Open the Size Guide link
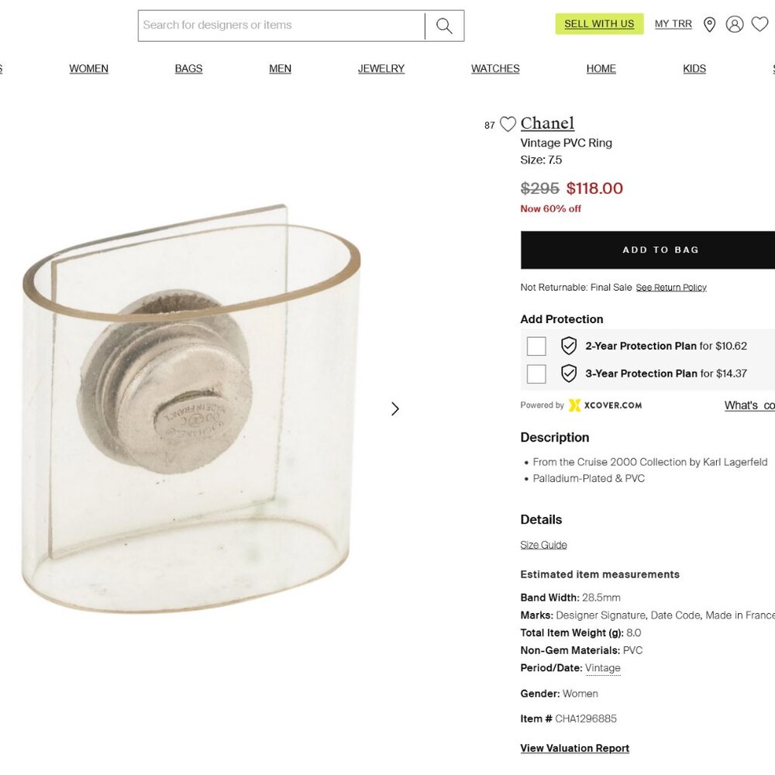775x775 pixels. pos(542,545)
